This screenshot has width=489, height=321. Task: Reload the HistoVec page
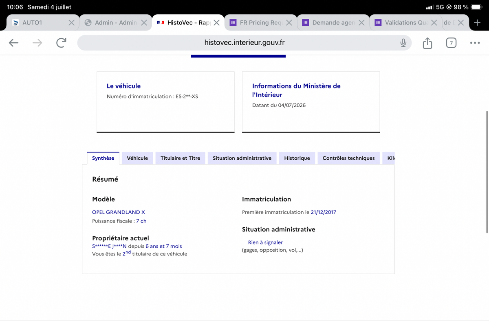(61, 43)
